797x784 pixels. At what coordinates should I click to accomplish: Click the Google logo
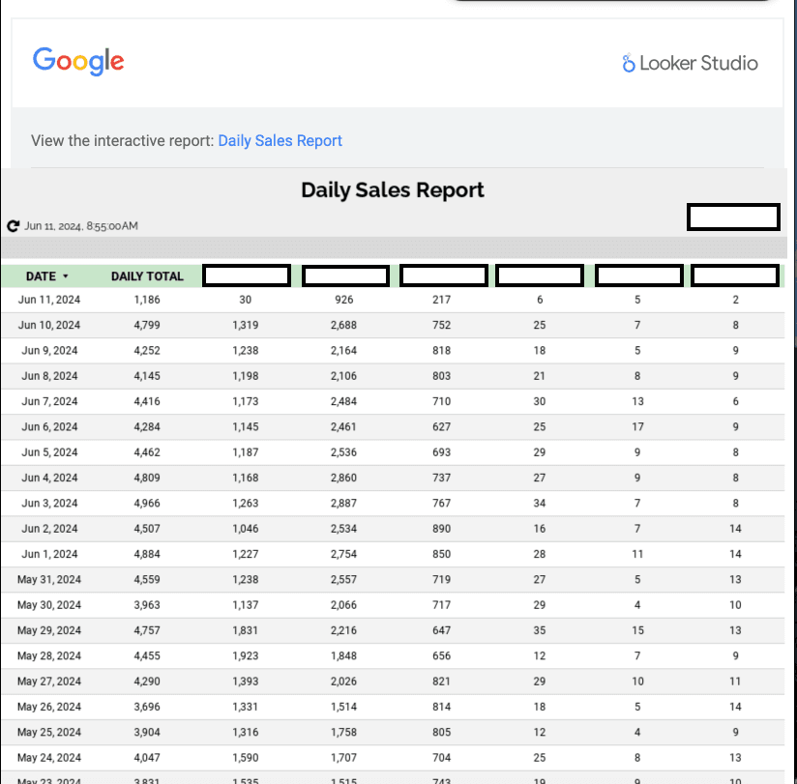pyautogui.click(x=78, y=62)
